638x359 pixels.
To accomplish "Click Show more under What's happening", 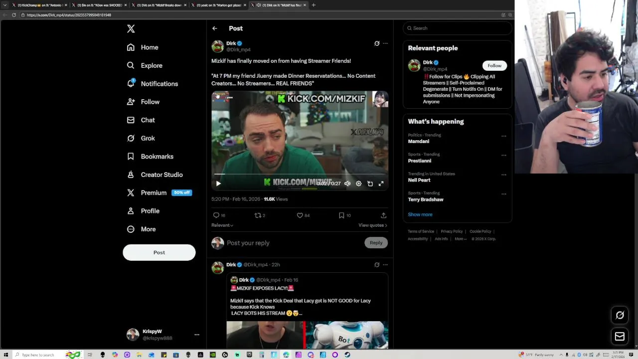I will (x=420, y=214).
